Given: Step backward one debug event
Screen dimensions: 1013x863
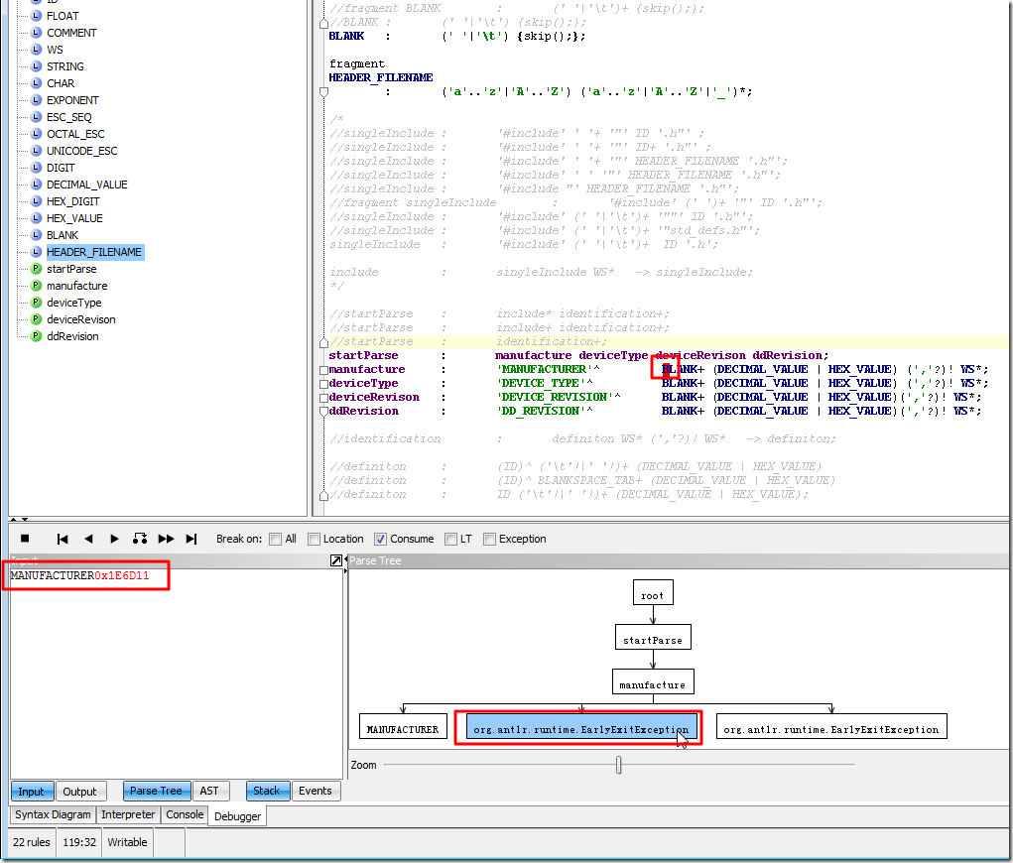Looking at the screenshot, I should point(88,539).
